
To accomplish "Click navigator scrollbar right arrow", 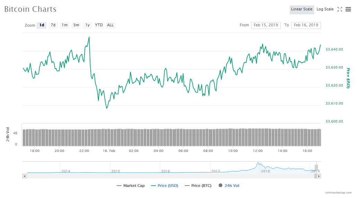I will point(319,176).
